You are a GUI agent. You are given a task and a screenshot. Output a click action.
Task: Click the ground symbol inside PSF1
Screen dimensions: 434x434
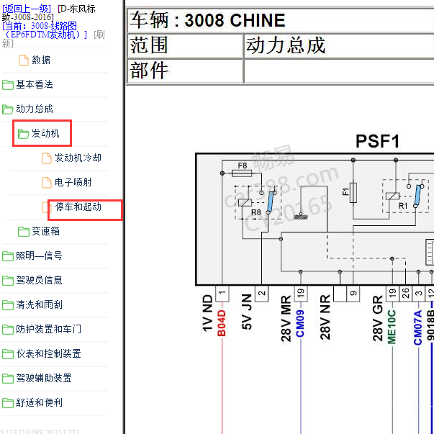click(x=301, y=217)
